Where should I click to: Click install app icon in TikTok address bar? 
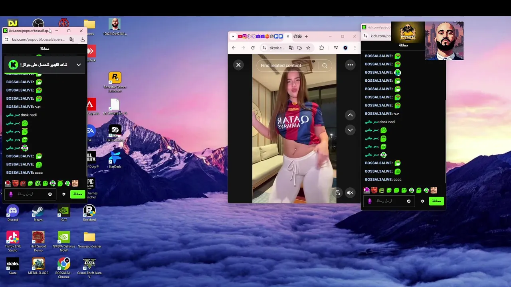click(299, 48)
